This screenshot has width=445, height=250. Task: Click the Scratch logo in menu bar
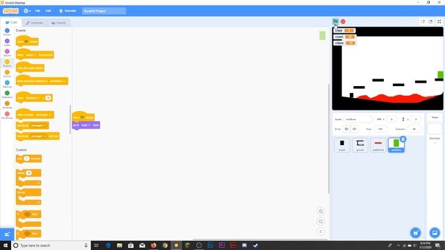coord(11,11)
